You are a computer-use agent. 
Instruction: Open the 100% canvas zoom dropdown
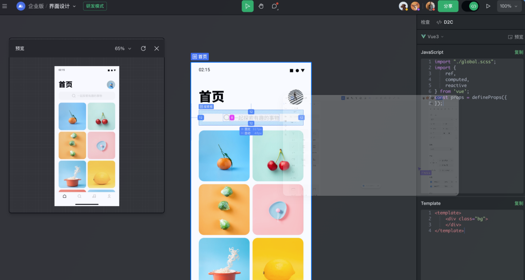(x=509, y=6)
